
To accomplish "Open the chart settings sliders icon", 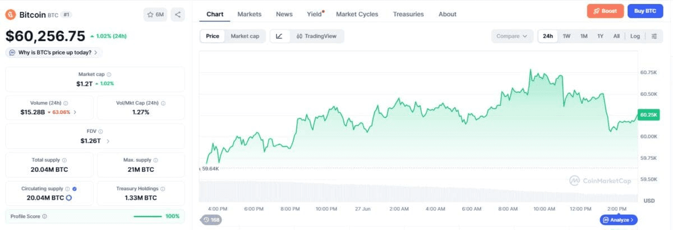I will pos(654,36).
